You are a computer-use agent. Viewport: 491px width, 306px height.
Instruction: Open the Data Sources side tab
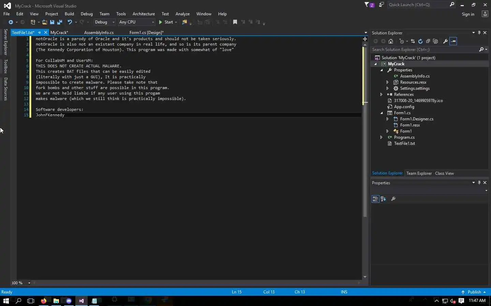click(x=5, y=89)
